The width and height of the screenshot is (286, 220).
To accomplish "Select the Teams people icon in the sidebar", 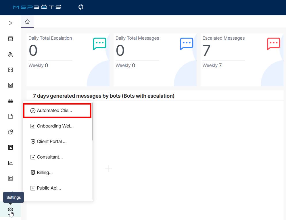I will tap(11, 54).
